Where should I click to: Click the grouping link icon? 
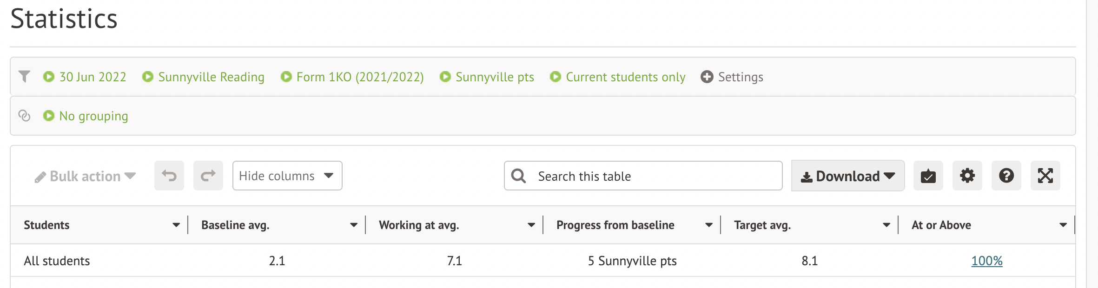(x=24, y=115)
